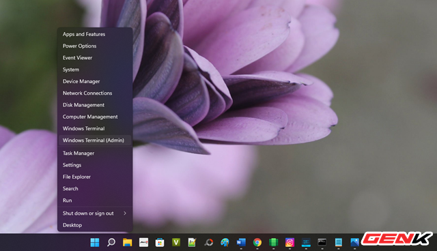437x251 pixels.
Task: Open the dark blue-text app icon on taskbar
Action: [x=306, y=242]
